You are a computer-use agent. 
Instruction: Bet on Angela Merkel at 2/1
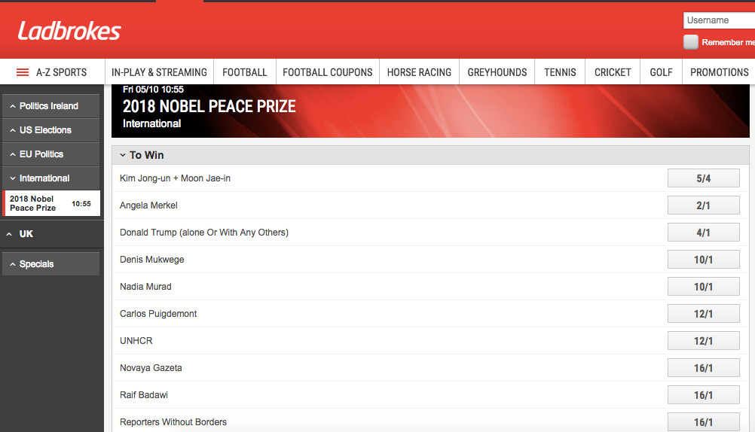point(703,205)
